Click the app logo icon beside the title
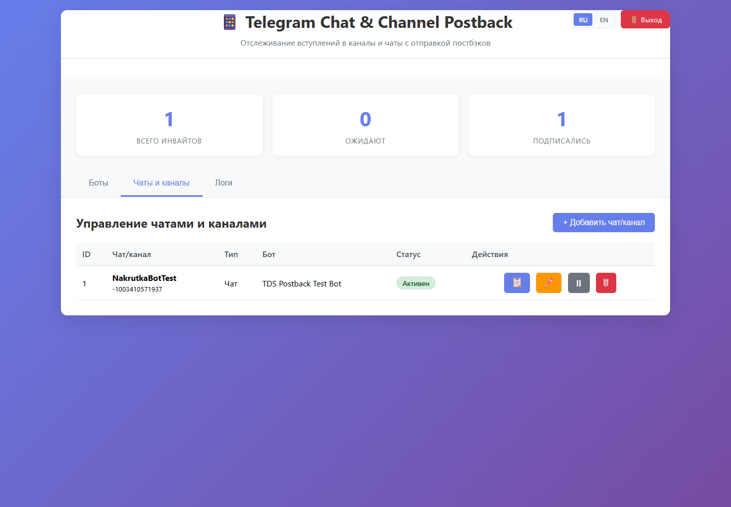The height and width of the screenshot is (507, 731). click(x=230, y=22)
